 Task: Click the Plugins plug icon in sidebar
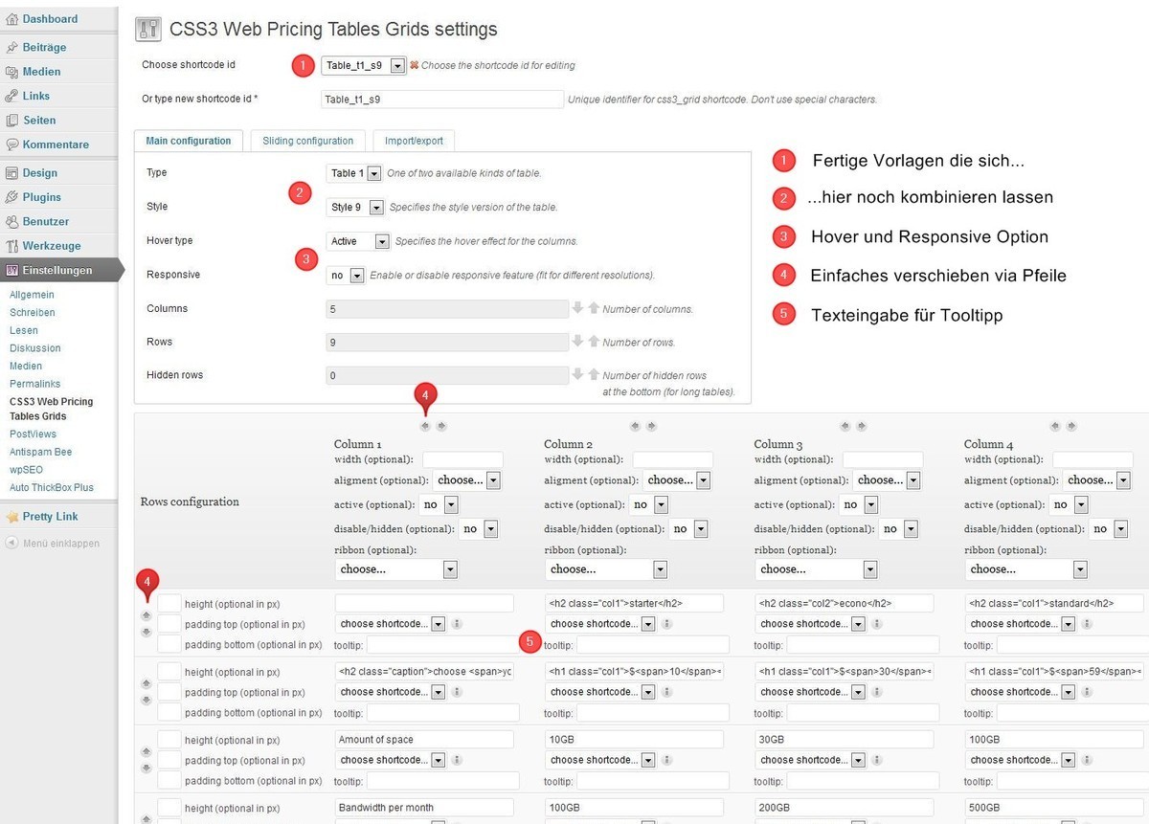[11, 197]
